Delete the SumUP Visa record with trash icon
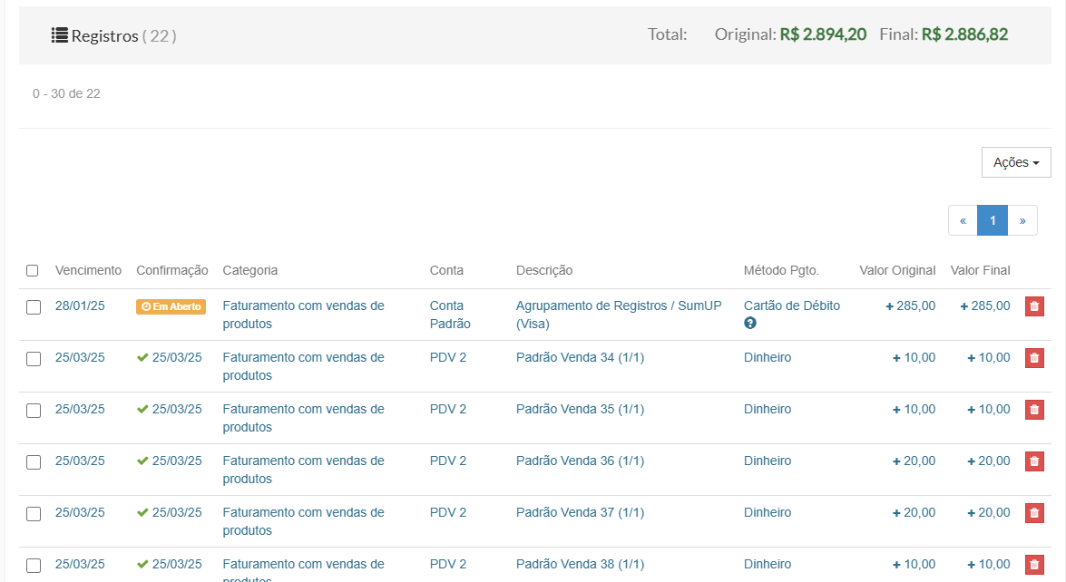The width and height of the screenshot is (1066, 582). click(1034, 306)
